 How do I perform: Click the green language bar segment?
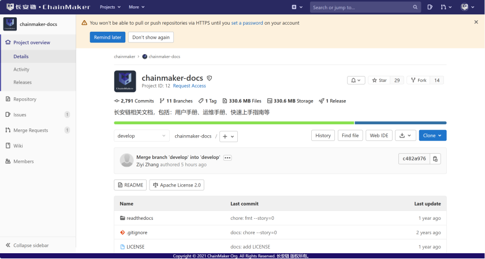(x=234, y=123)
